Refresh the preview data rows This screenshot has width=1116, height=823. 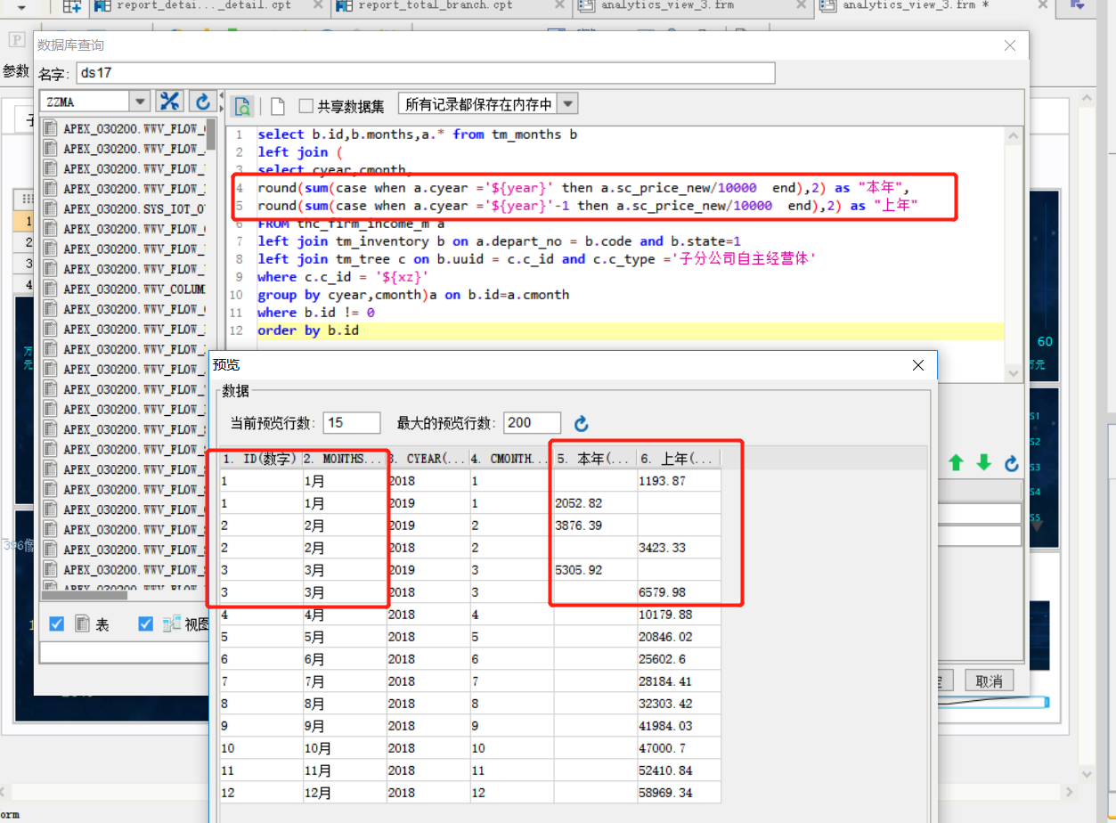582,423
